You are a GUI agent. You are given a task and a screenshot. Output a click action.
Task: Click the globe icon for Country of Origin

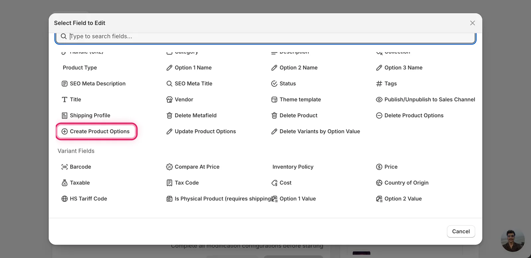pyautogui.click(x=379, y=183)
